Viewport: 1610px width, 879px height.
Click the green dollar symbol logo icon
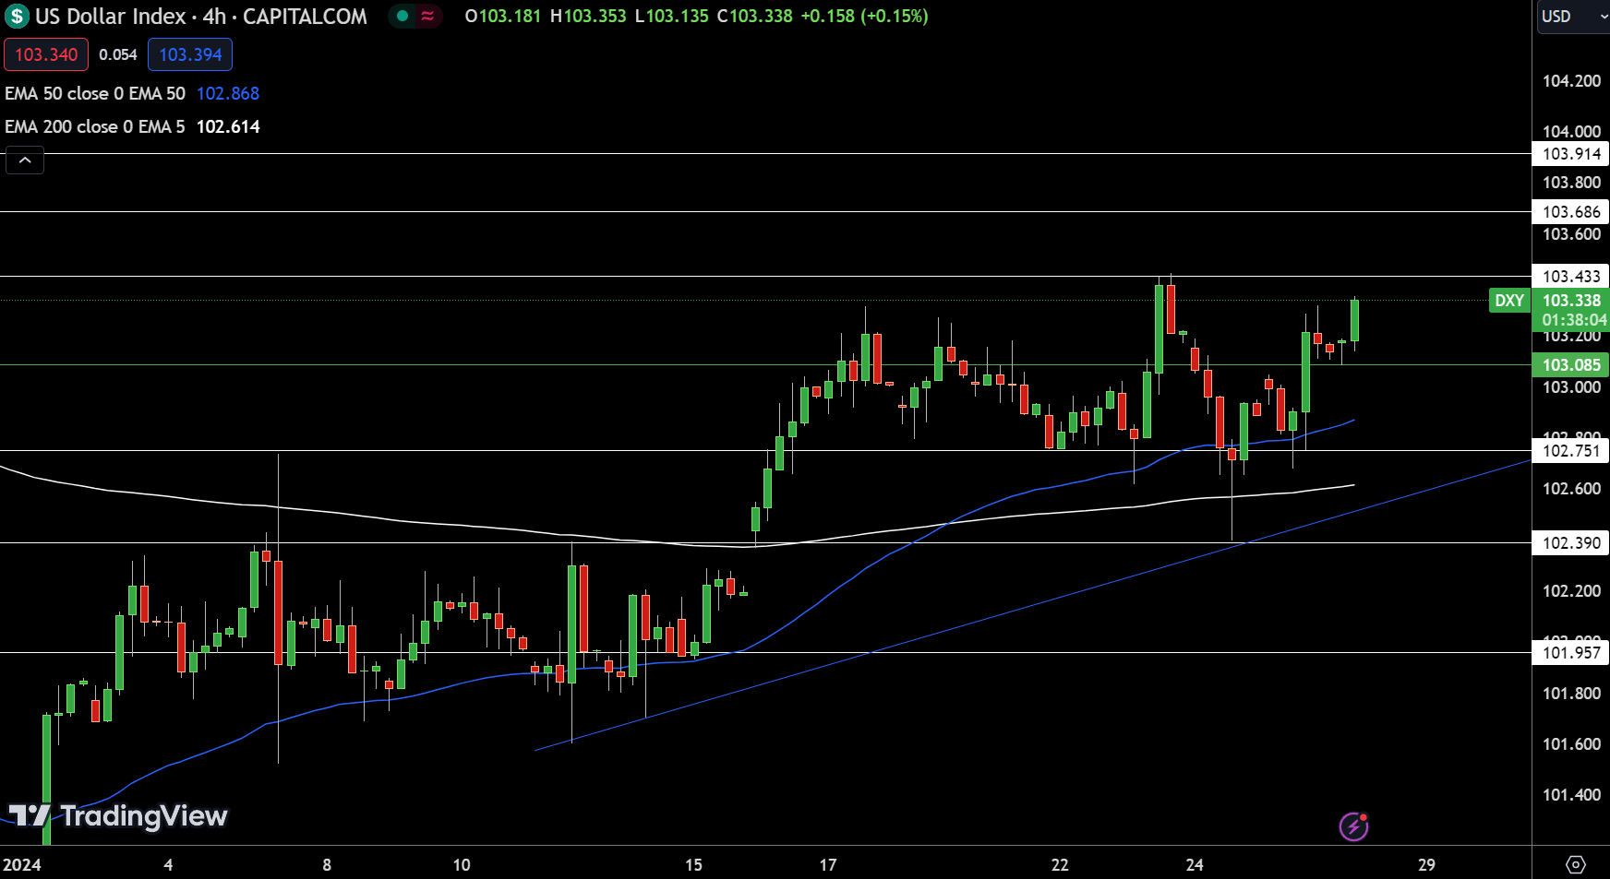pyautogui.click(x=17, y=17)
